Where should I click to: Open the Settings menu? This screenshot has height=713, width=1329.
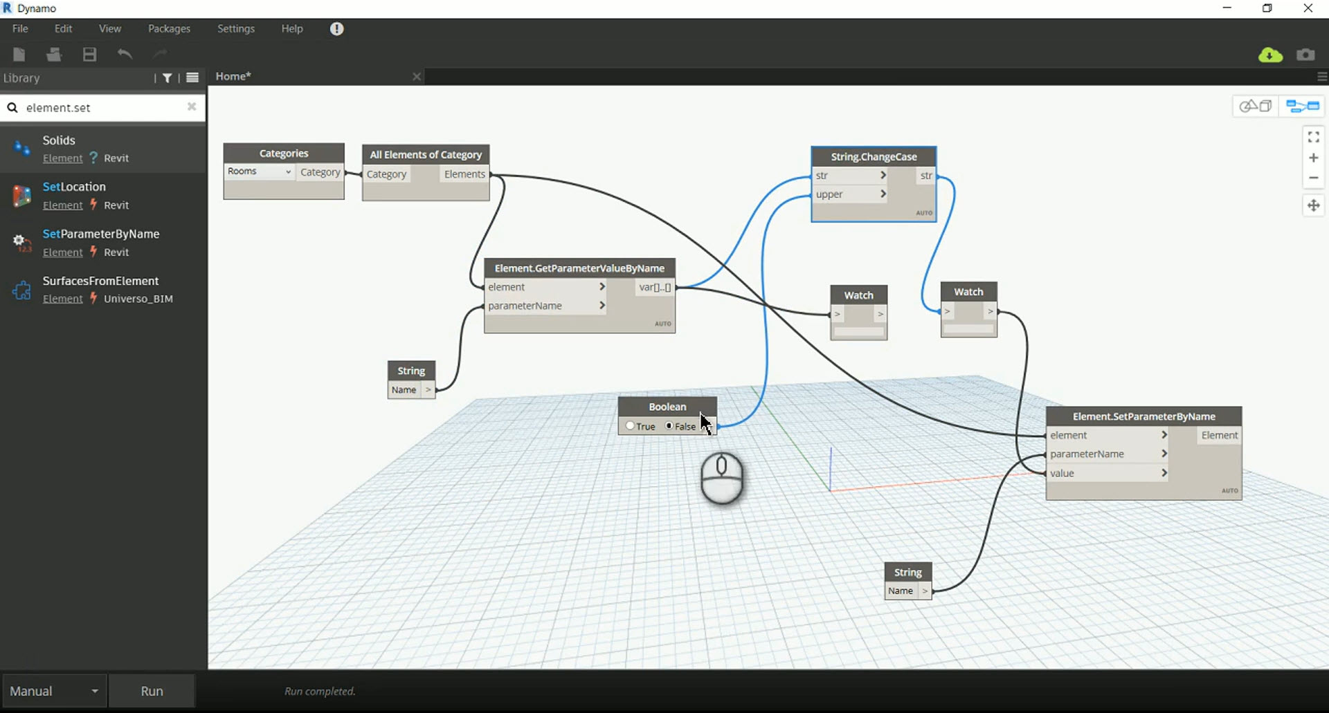pos(236,28)
